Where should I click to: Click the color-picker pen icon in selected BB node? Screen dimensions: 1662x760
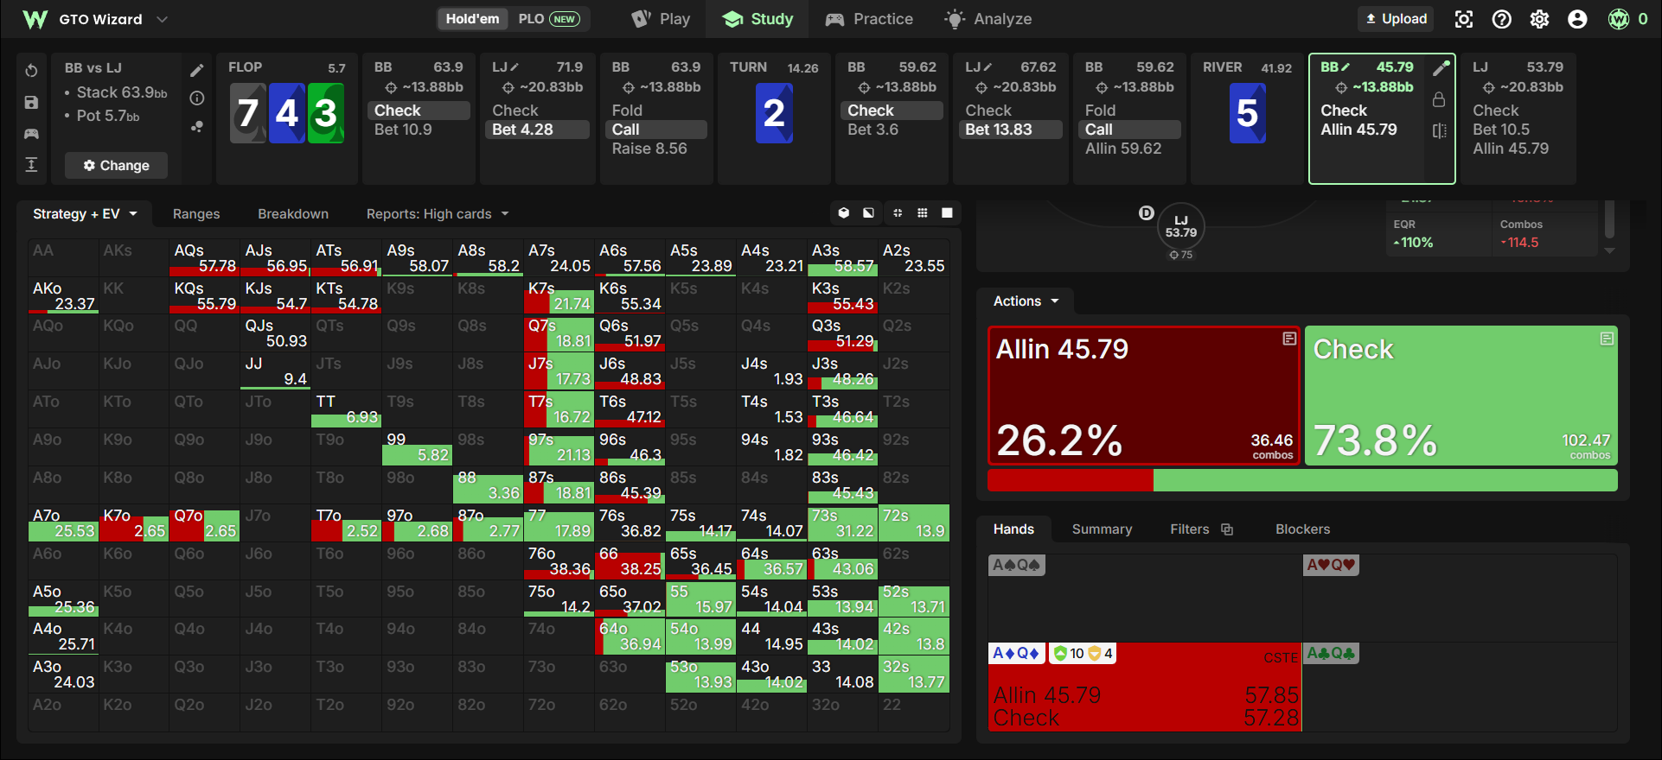point(1440,68)
